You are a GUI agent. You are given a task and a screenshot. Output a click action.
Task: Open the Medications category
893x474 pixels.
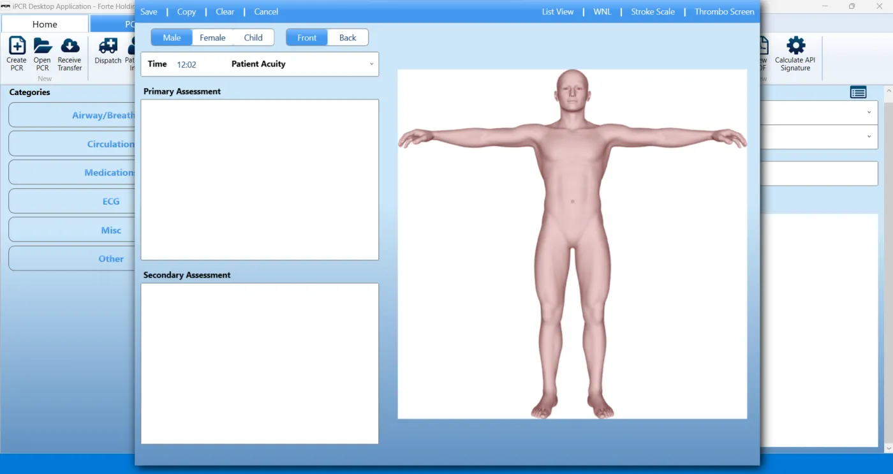[72, 172]
